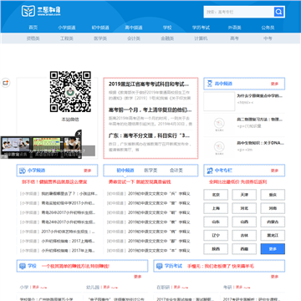Open the 高中频道 nav item
The width and height of the screenshot is (301, 301).
pyautogui.click(x=134, y=28)
